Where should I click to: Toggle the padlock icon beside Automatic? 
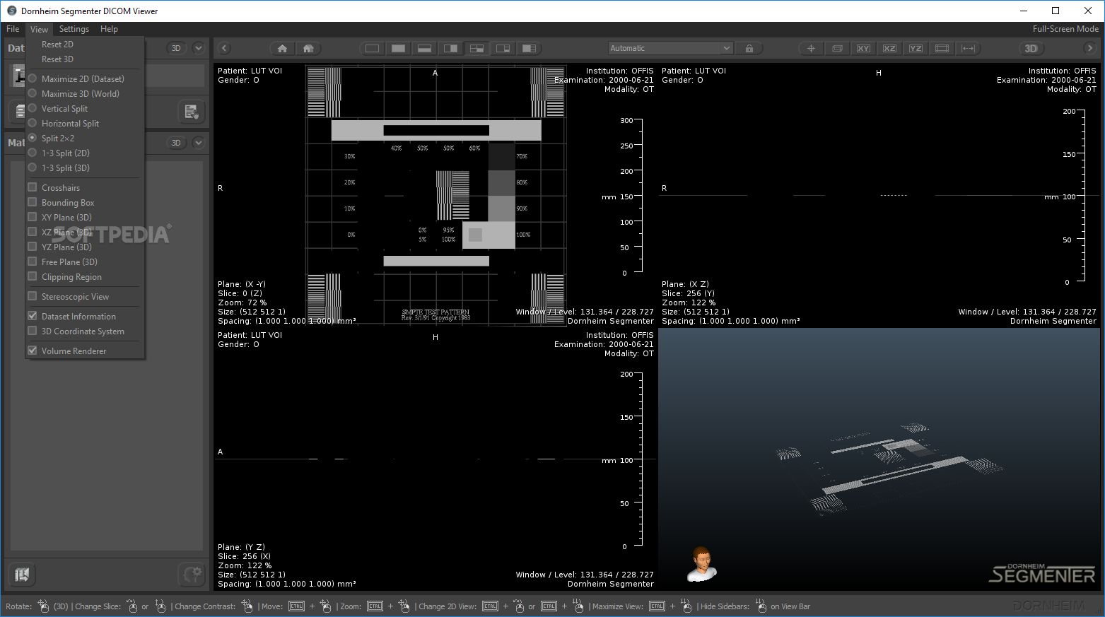click(749, 48)
